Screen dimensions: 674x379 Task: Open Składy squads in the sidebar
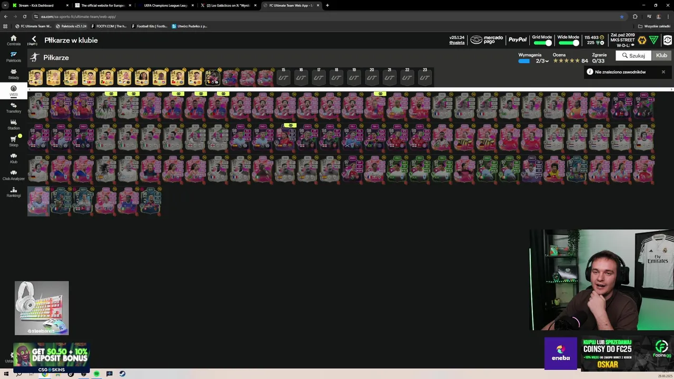click(x=14, y=74)
